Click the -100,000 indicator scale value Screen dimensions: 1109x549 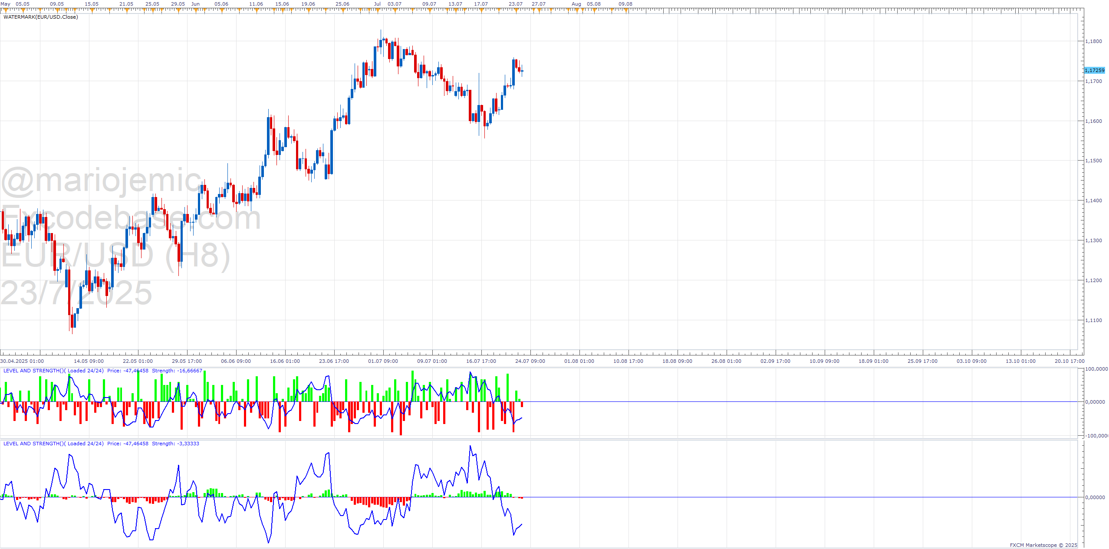click(x=1096, y=436)
